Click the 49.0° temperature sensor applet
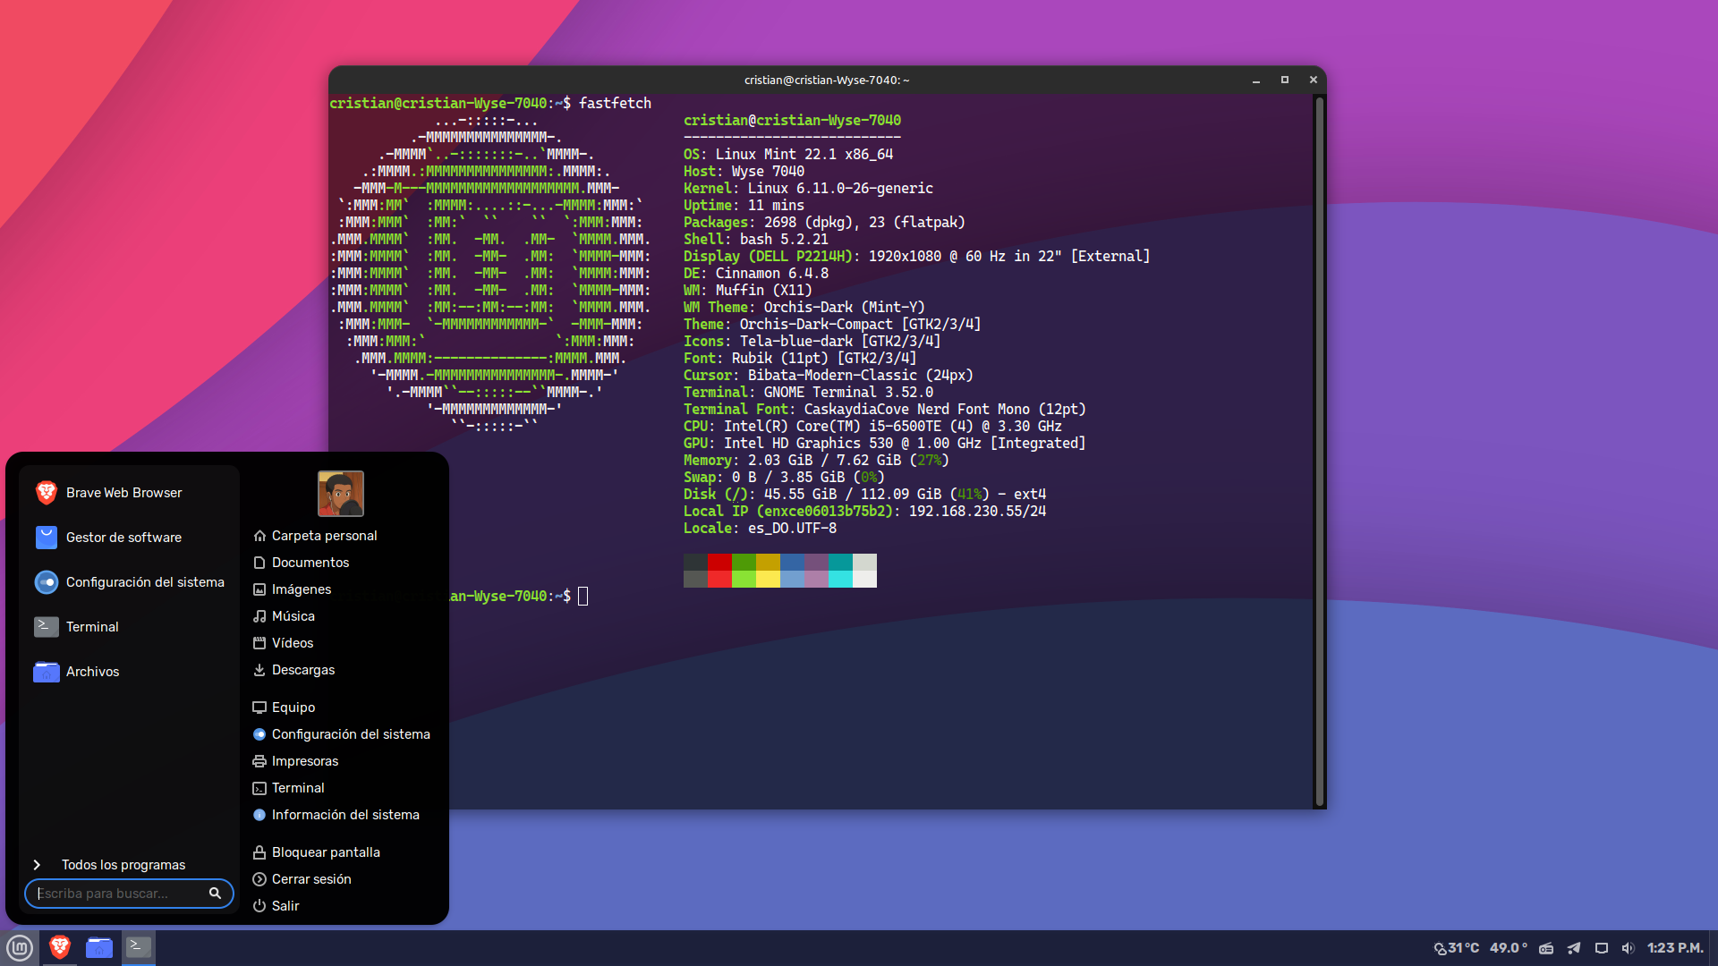The width and height of the screenshot is (1718, 966). coord(1509,948)
